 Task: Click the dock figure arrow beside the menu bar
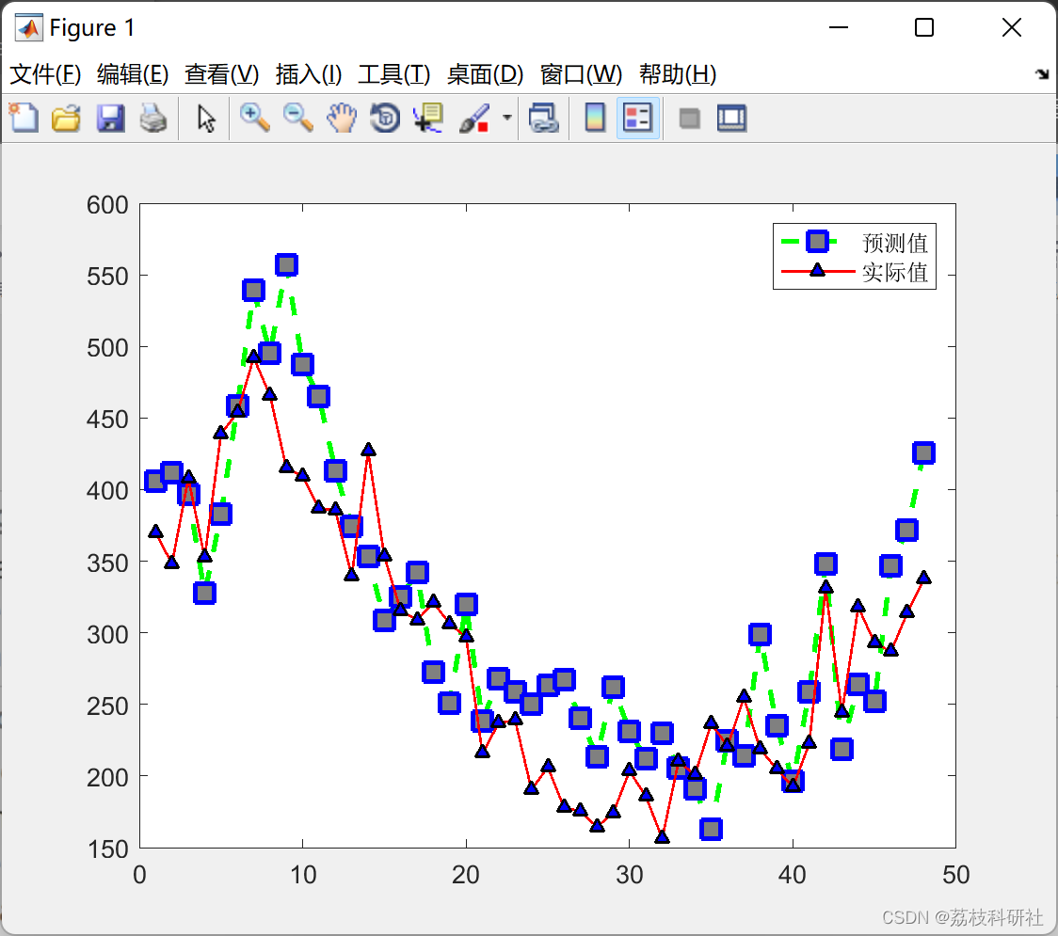tap(1042, 74)
